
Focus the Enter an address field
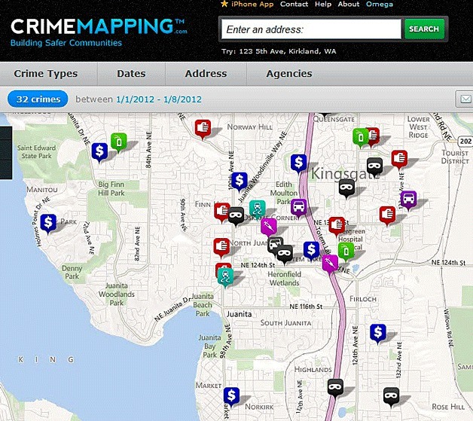click(x=310, y=29)
